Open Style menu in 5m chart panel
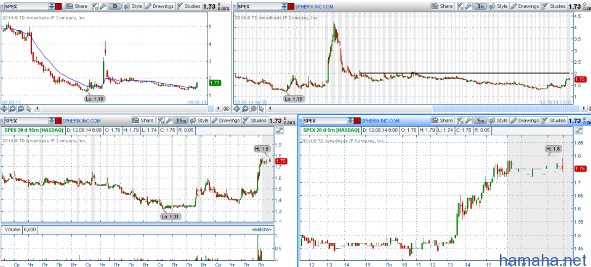 [498, 121]
